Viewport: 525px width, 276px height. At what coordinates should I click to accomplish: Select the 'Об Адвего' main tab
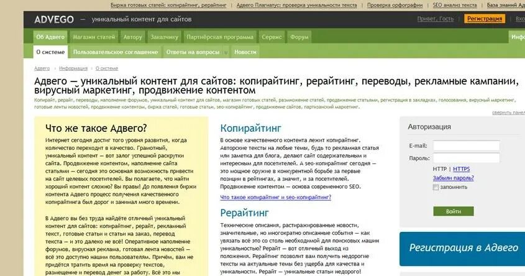(50, 37)
